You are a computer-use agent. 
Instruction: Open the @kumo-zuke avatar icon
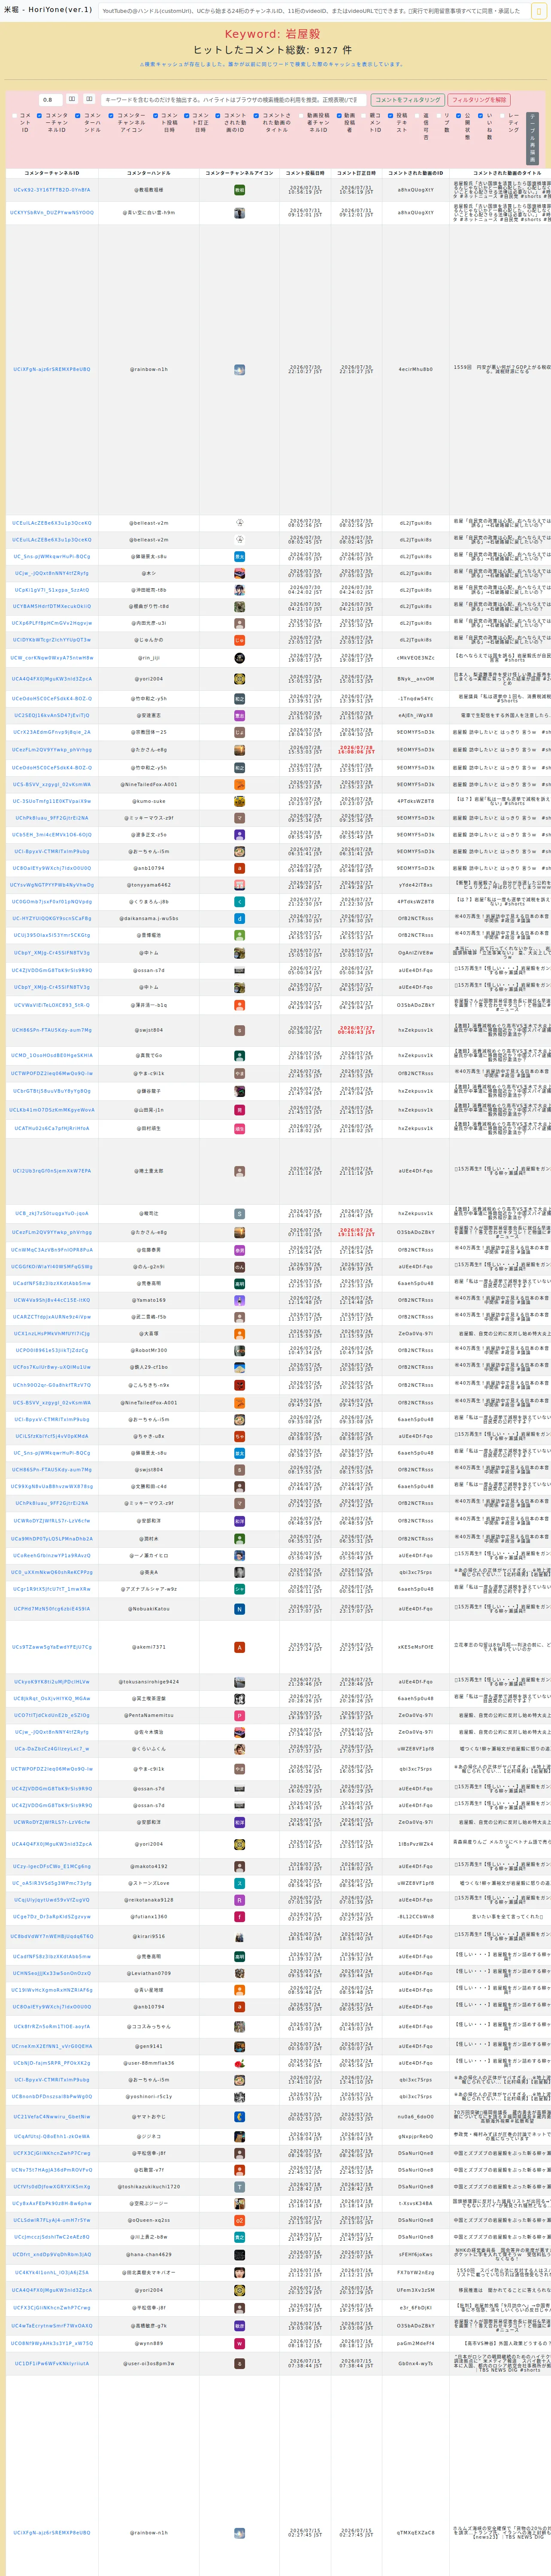click(239, 801)
